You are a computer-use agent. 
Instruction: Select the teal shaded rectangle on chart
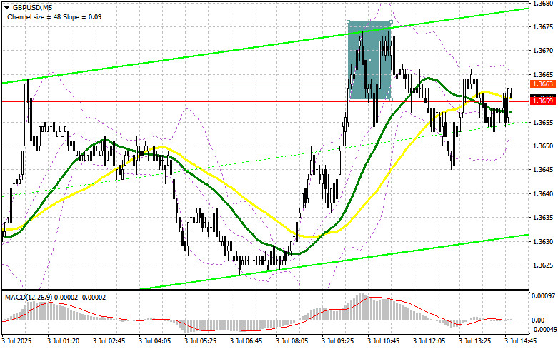(369, 61)
